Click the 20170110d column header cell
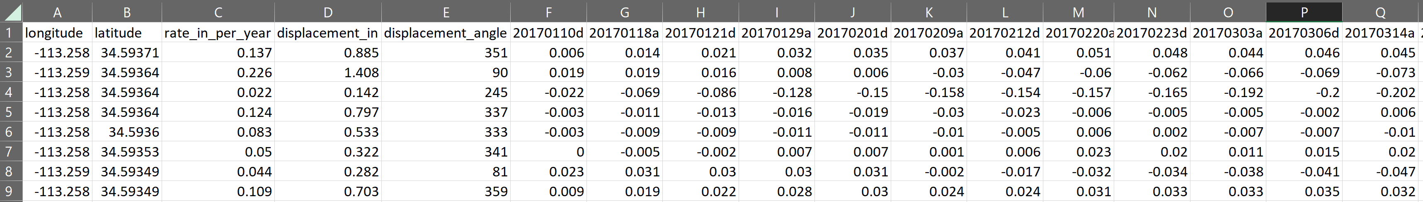 tap(548, 33)
